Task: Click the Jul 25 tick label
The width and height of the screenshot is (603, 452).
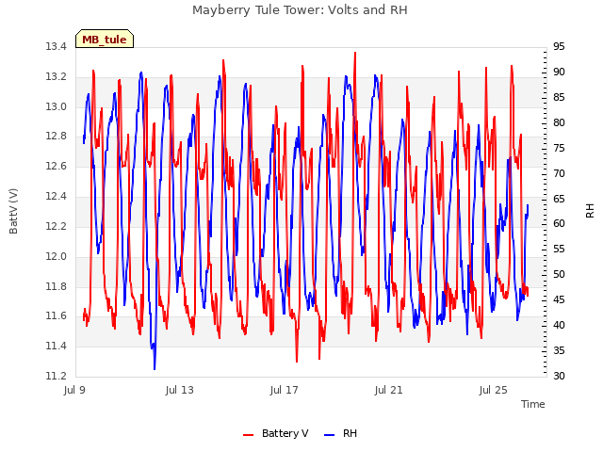Action: point(494,390)
